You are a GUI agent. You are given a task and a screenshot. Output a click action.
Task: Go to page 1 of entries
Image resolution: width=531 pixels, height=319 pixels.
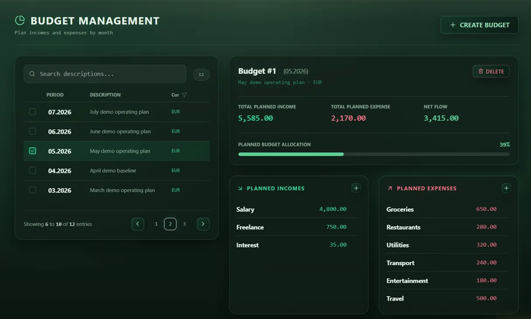point(156,224)
